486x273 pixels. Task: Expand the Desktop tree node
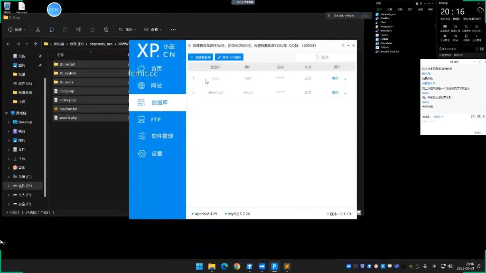pyautogui.click(x=9, y=122)
